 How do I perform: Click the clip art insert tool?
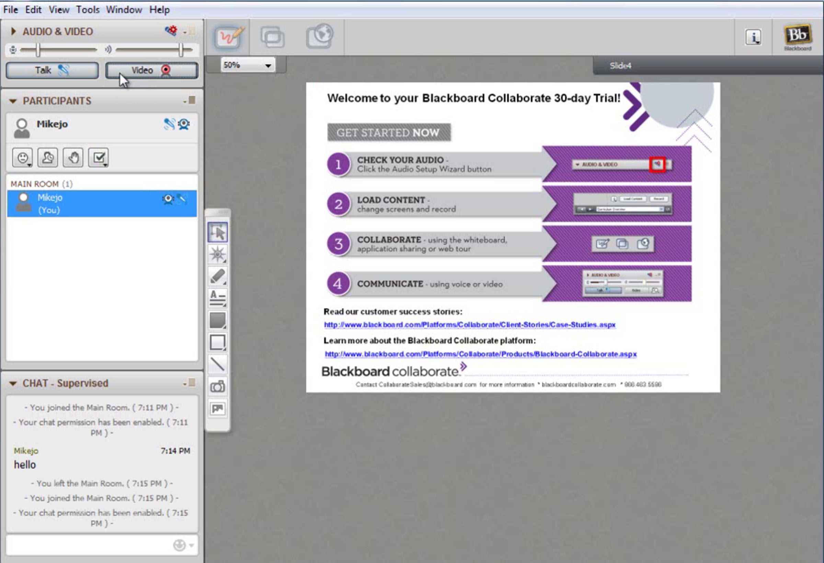(x=218, y=409)
